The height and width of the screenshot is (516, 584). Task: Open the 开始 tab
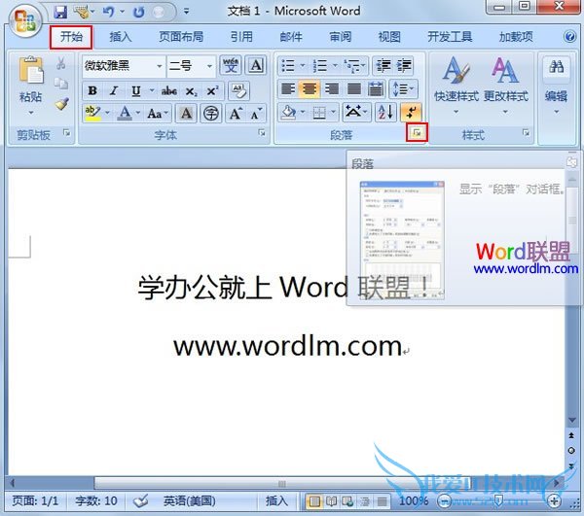[71, 37]
